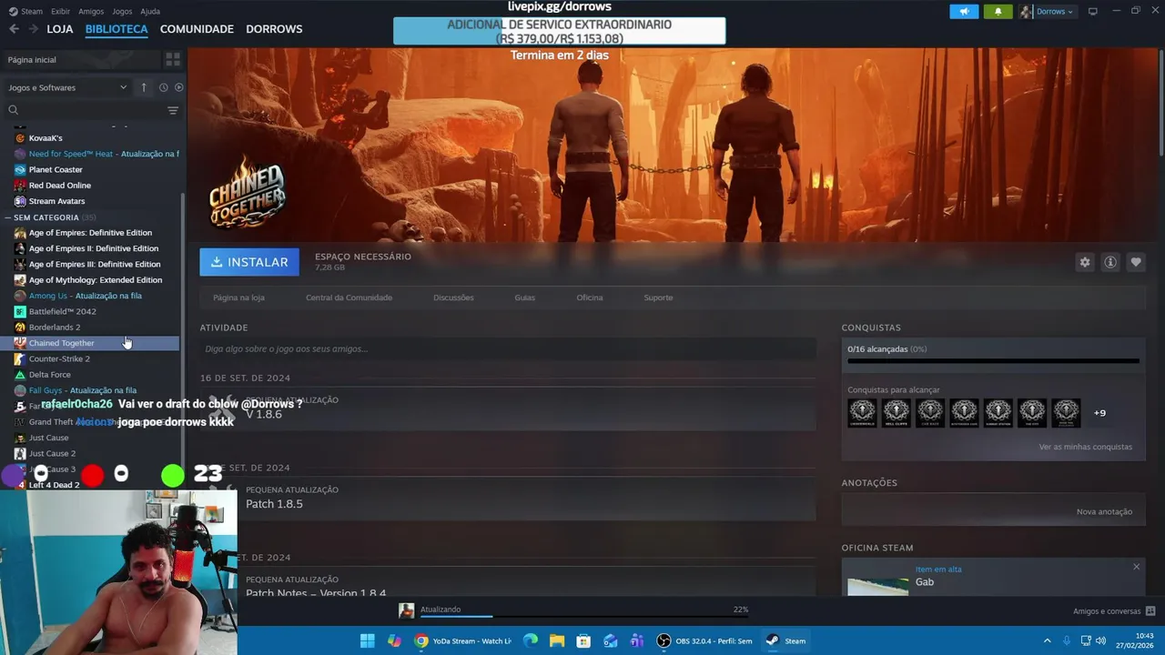Screen dimensions: 1165x655
Task: Open the Página inicial library home
Action: click(80, 59)
